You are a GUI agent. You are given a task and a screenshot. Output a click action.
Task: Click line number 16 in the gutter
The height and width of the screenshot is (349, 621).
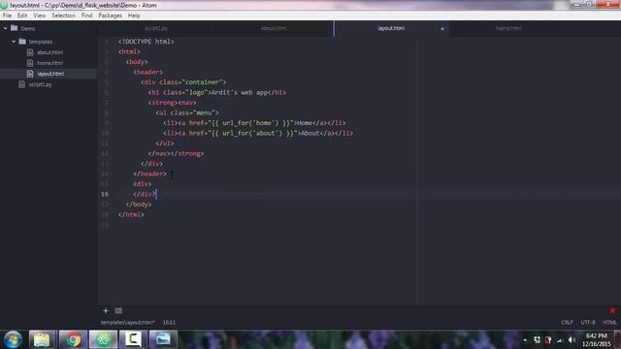tap(105, 194)
